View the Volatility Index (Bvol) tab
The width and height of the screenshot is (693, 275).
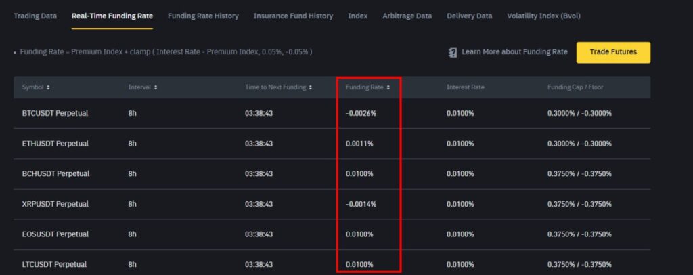pyautogui.click(x=543, y=16)
